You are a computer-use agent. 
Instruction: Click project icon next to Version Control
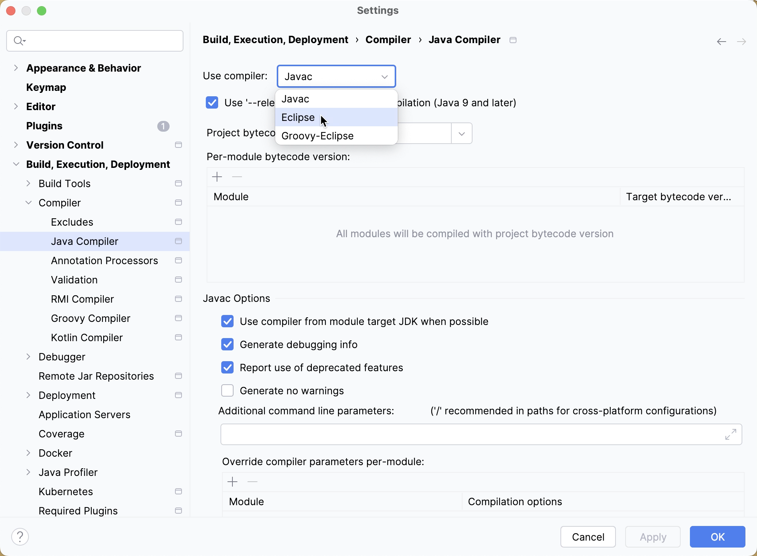[x=178, y=145]
